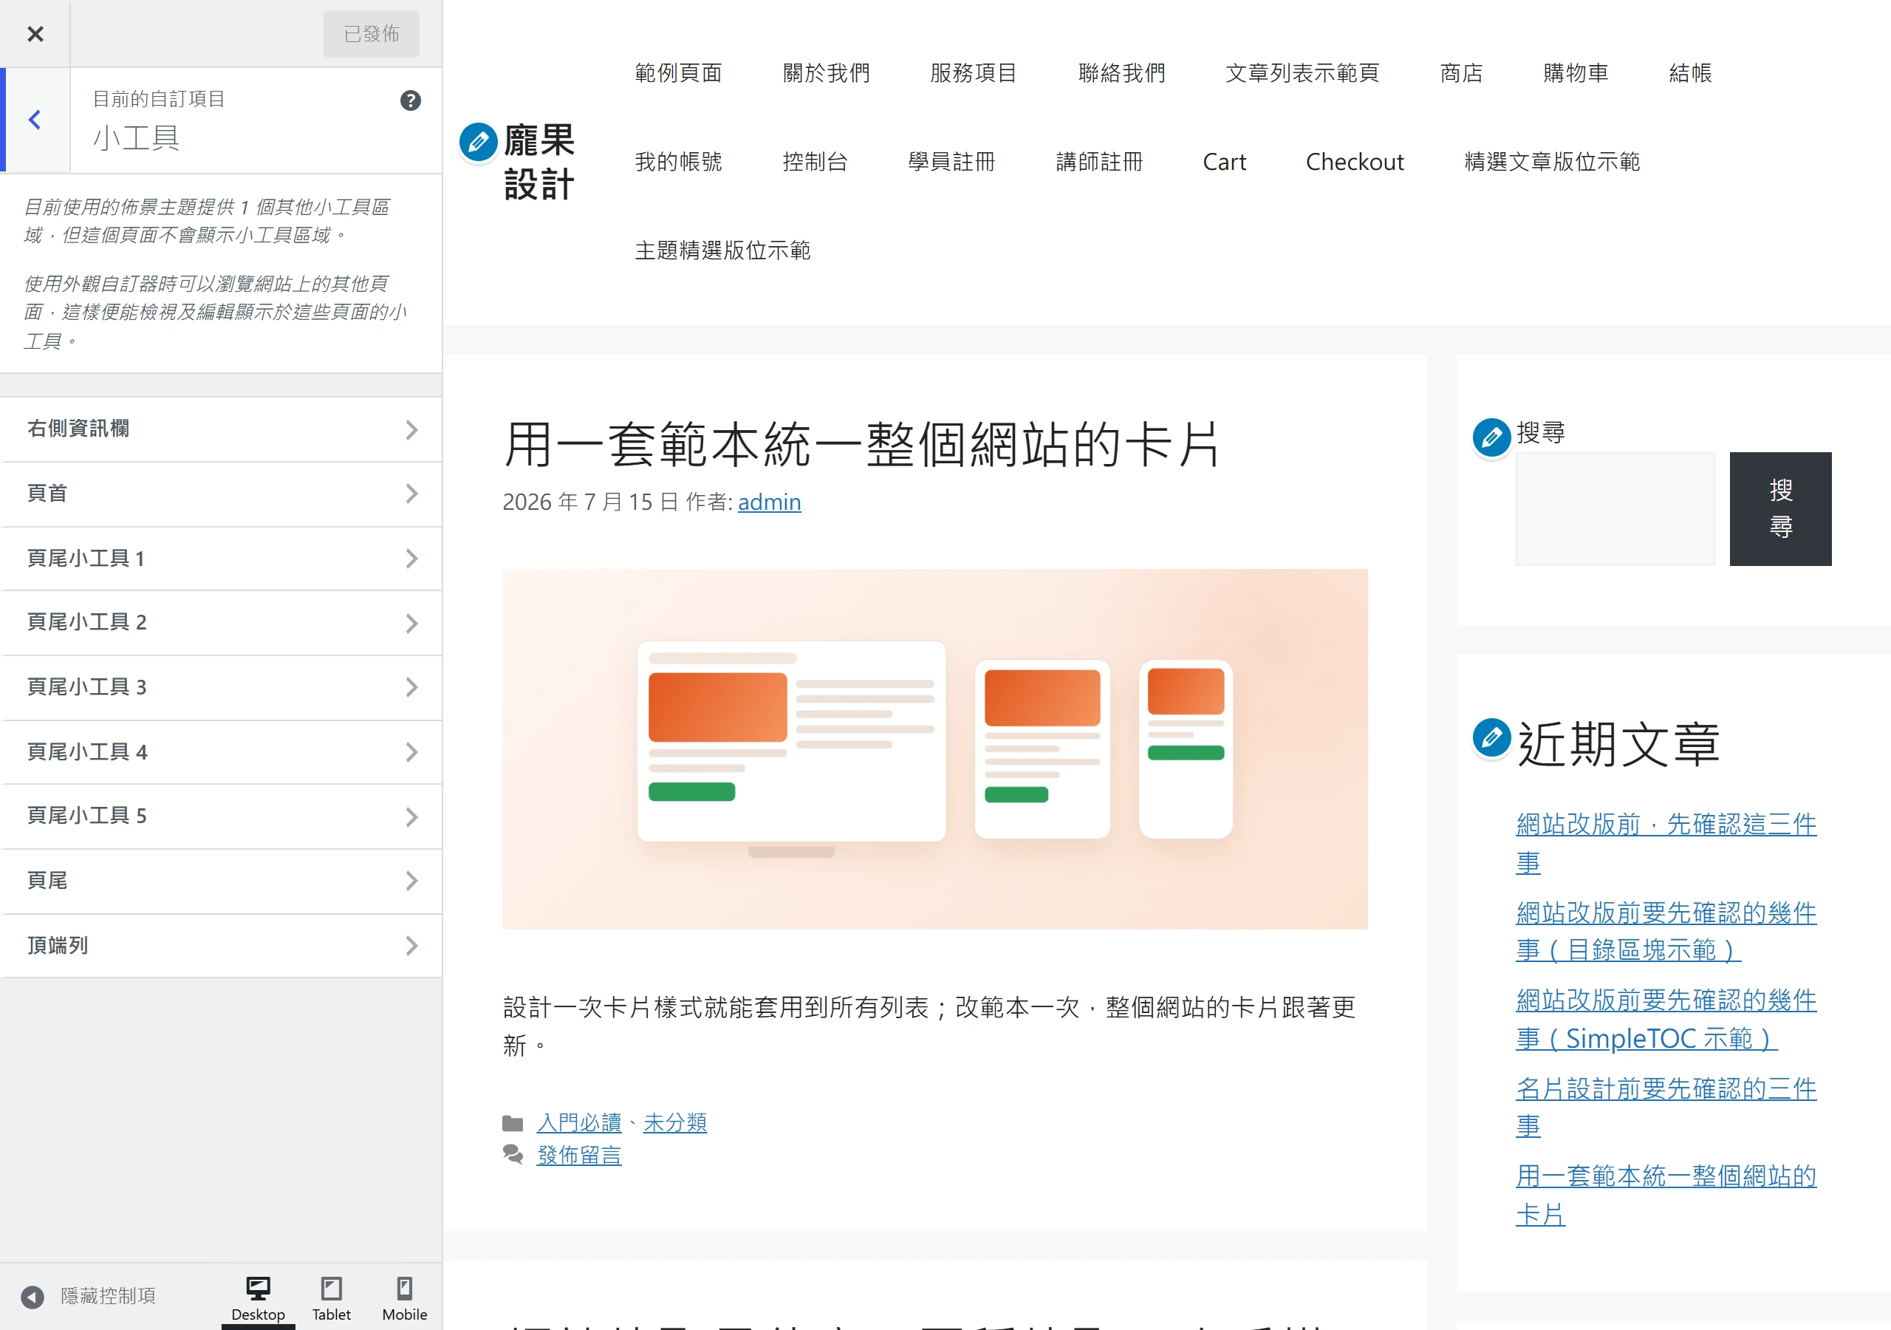Expand the 頁尾小工具 5 section
The image size is (1891, 1330).
coord(221,816)
